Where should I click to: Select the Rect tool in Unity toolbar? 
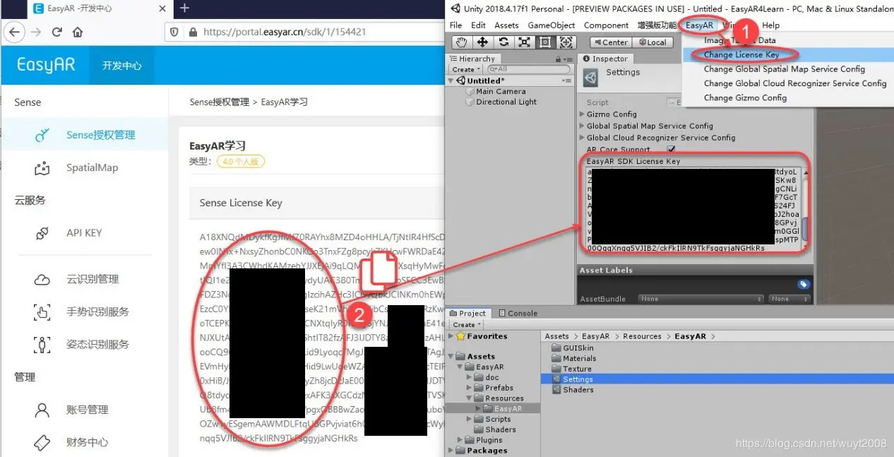click(545, 42)
